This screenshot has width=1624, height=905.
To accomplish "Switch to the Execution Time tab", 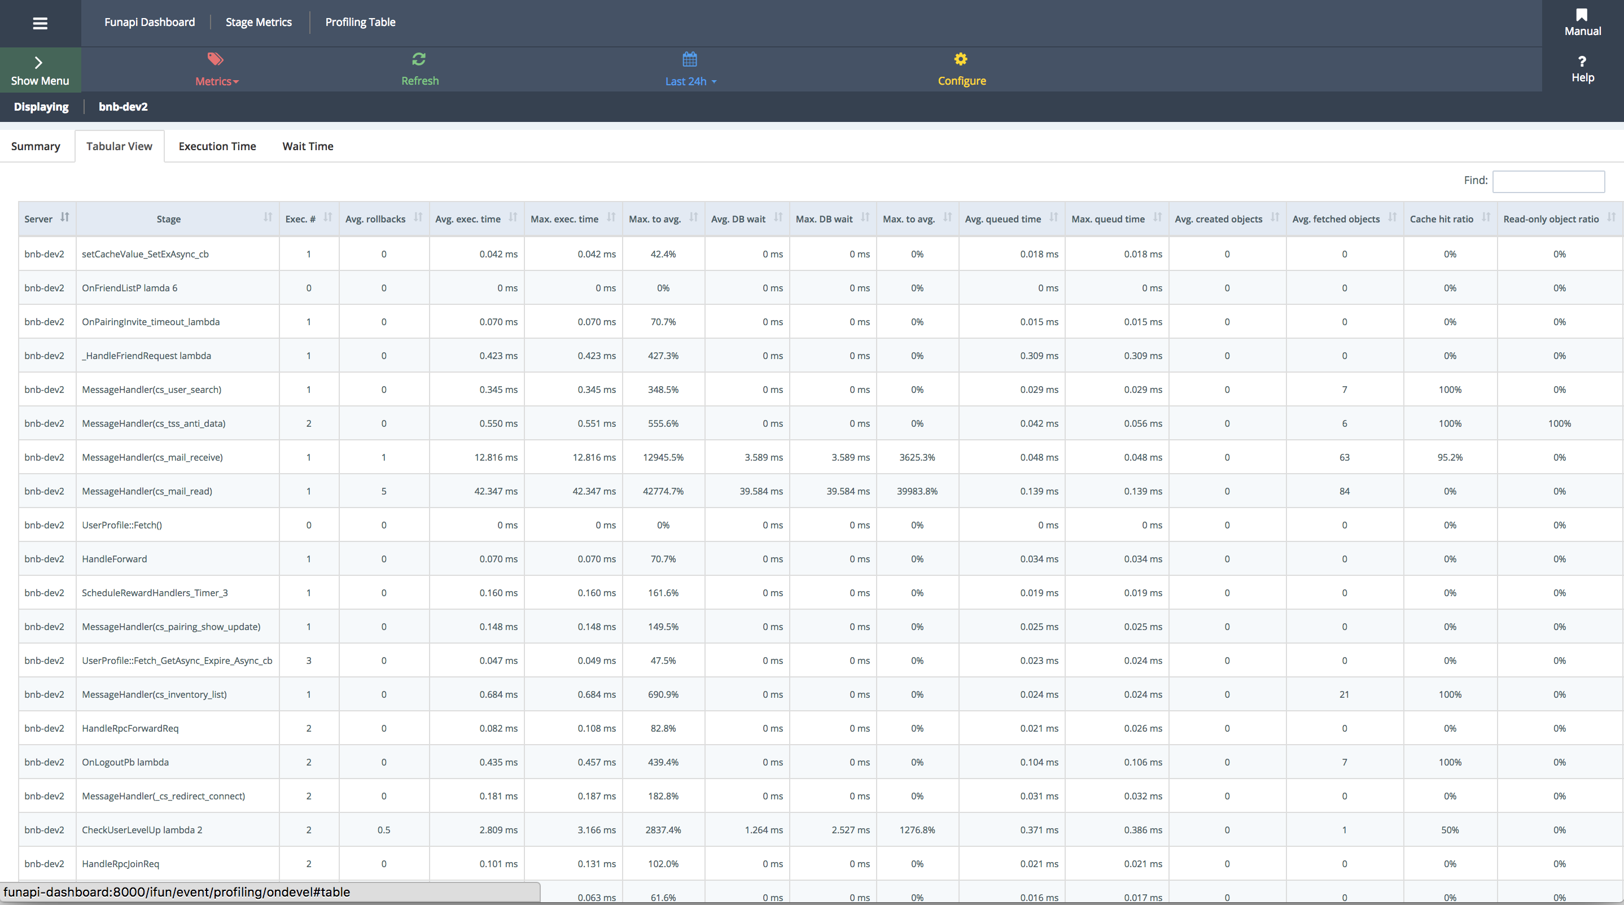I will pos(216,146).
